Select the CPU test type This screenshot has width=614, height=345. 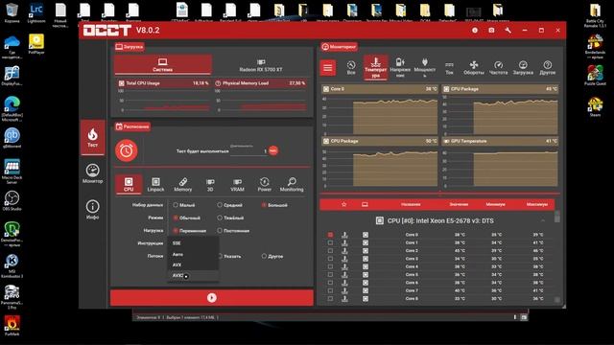point(129,184)
